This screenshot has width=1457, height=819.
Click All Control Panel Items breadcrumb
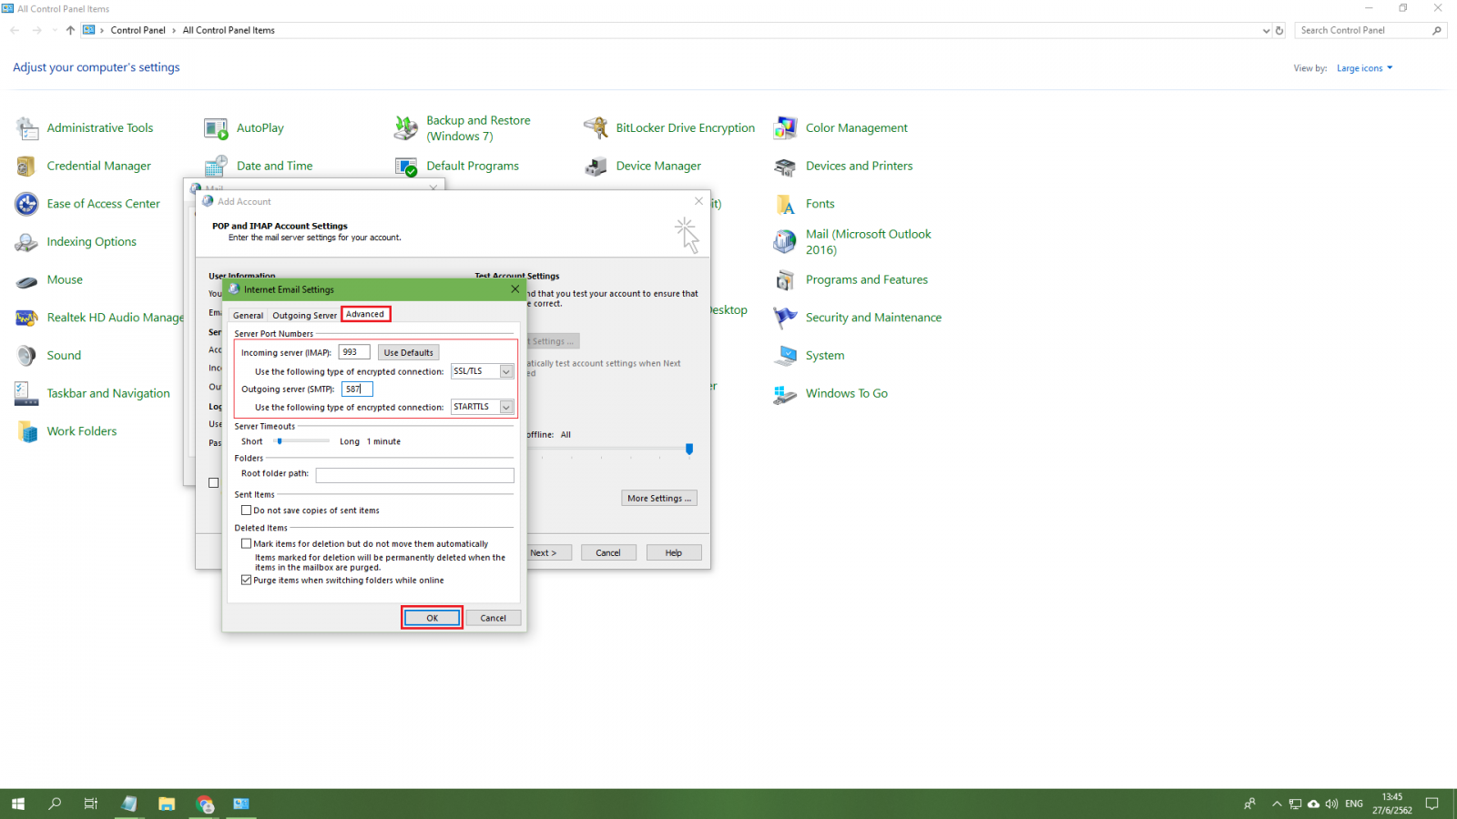click(x=229, y=30)
